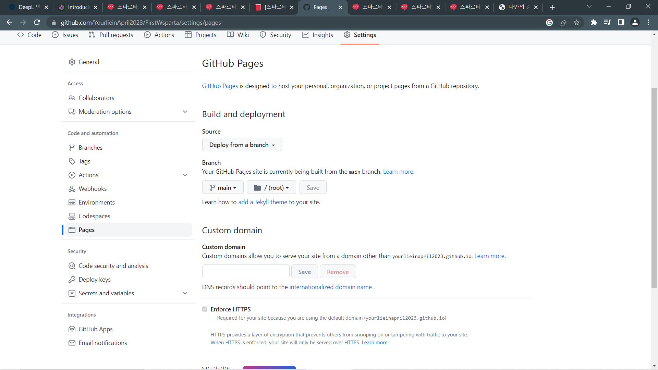Open the tab search dropdown arrow
The image size is (658, 370).
click(x=589, y=7)
